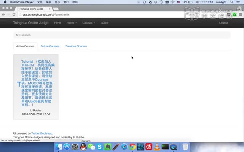The width and height of the screenshot is (244, 152).
Task: Click the green extension icon in toolbar
Action: point(234,14)
